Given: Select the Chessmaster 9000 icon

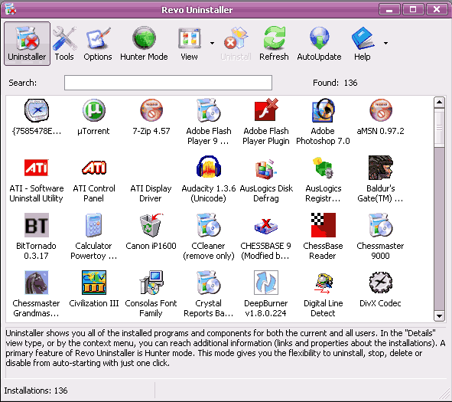Looking at the screenshot, I should point(381,225).
